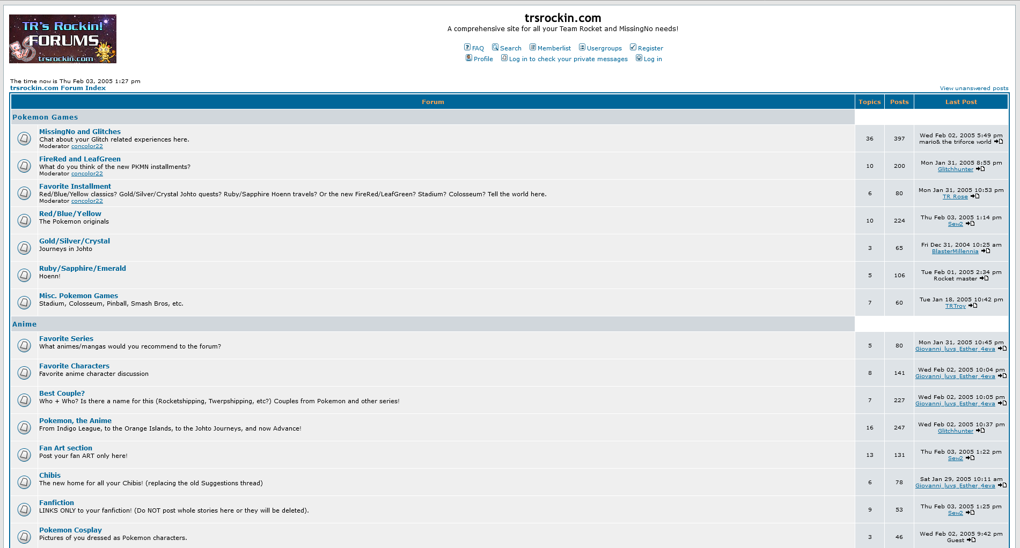Open Fanfiction forum

56,502
